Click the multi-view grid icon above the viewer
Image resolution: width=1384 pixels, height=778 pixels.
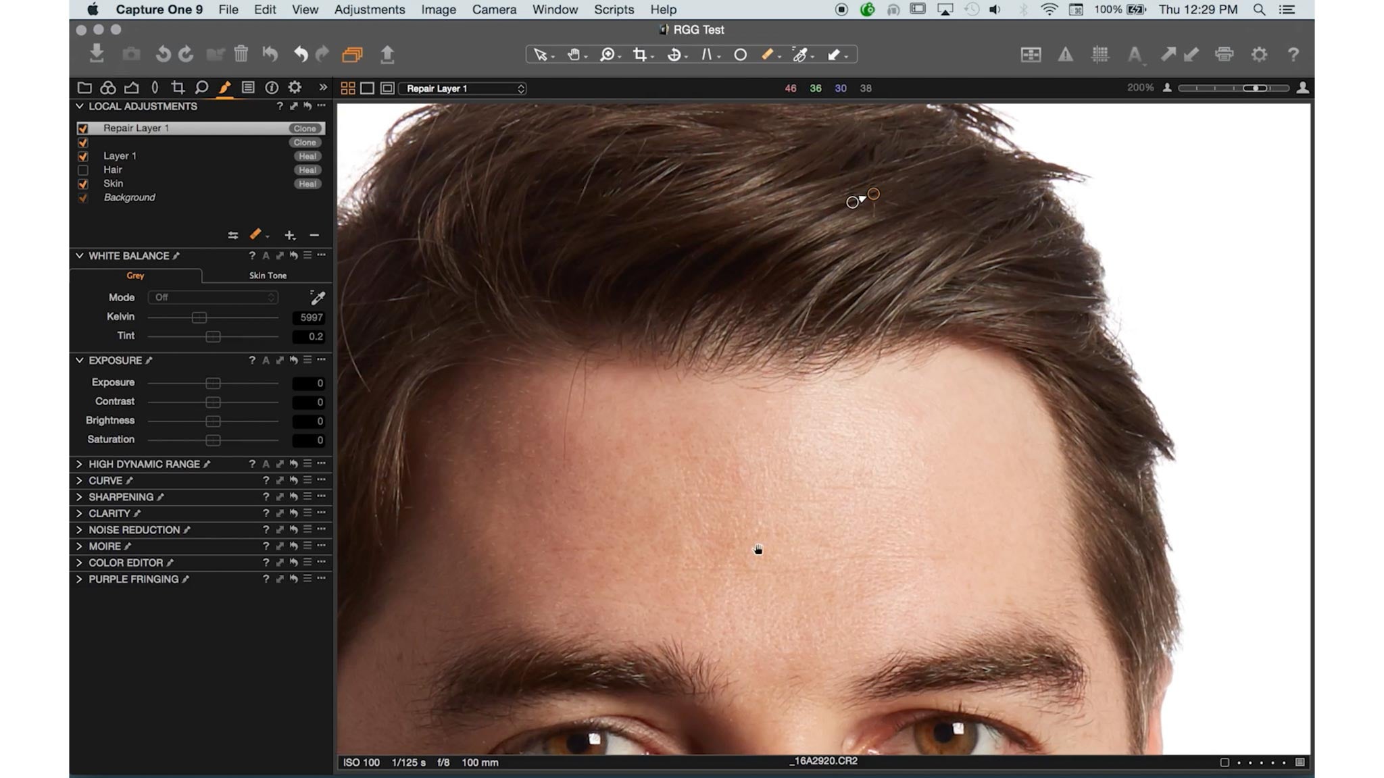(349, 88)
